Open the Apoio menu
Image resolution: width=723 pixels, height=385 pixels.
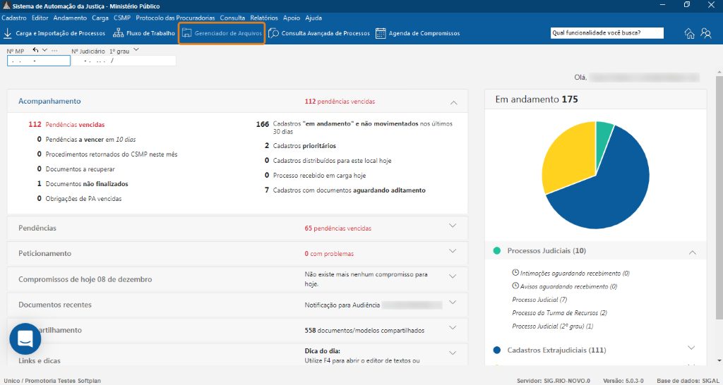(x=292, y=18)
